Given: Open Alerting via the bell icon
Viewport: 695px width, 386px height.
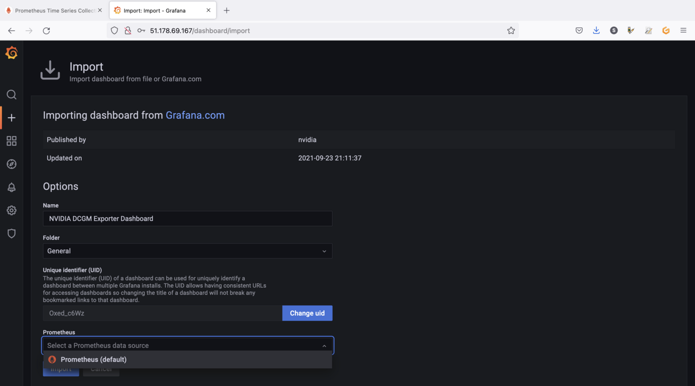Looking at the screenshot, I should pyautogui.click(x=11, y=187).
